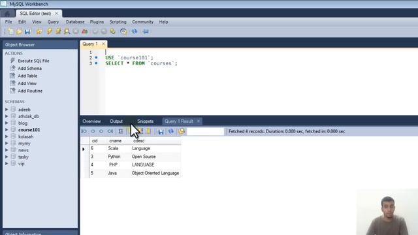Click the blue refresh icon in the main toolbar

click(135, 31)
